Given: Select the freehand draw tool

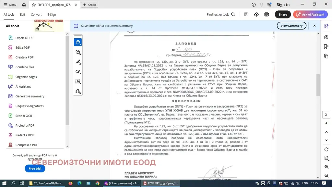Looking at the screenshot, I should (x=78, y=71).
